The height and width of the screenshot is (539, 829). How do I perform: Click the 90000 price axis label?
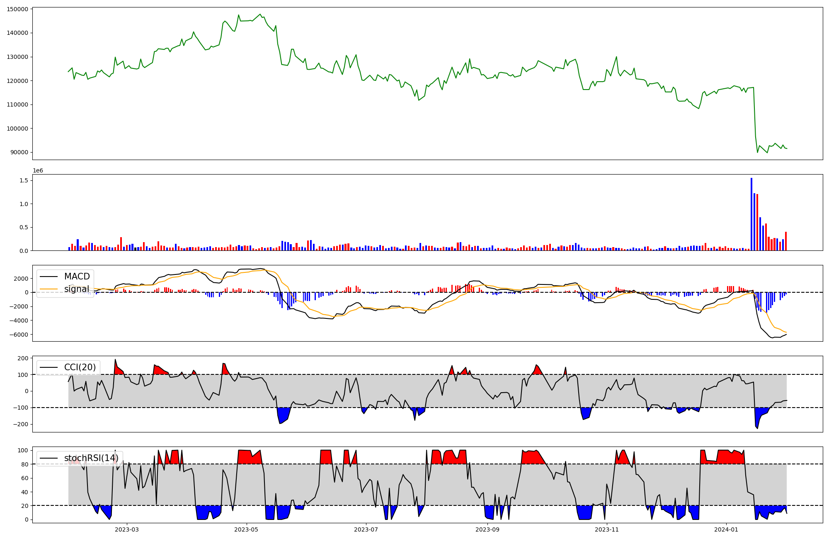(x=19, y=153)
